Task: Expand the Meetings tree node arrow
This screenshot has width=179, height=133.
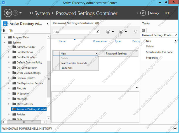Action: click(9, 99)
